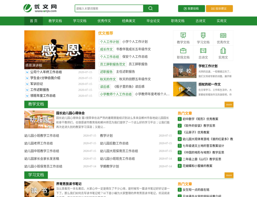Image resolution: width=257 pixels, height=197 pixels.
Task: Open hot article 《云房子》优秀教案
Action: coord(196,132)
